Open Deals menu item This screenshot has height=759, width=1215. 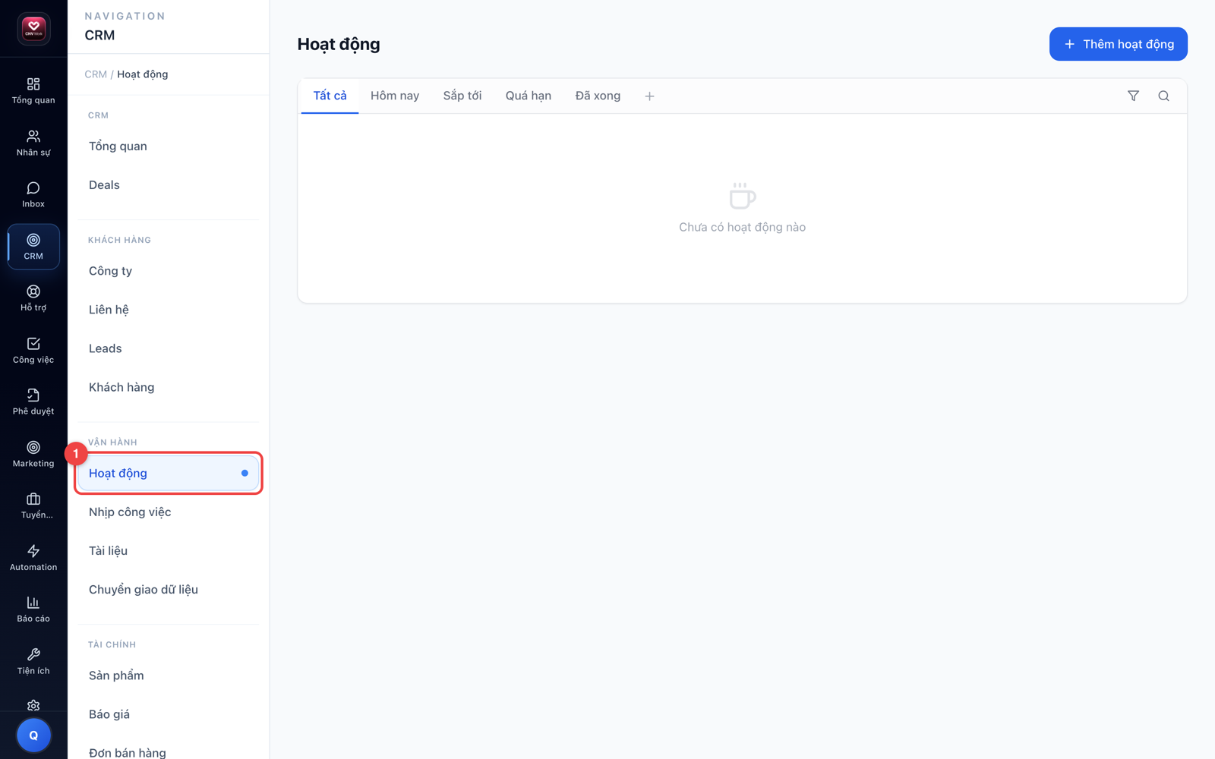(169, 185)
